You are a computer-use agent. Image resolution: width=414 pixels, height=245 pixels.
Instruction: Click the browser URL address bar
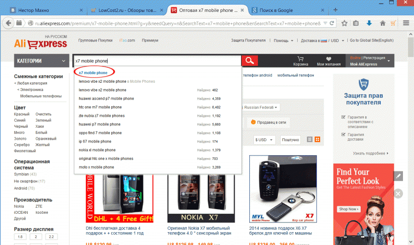click(x=178, y=23)
